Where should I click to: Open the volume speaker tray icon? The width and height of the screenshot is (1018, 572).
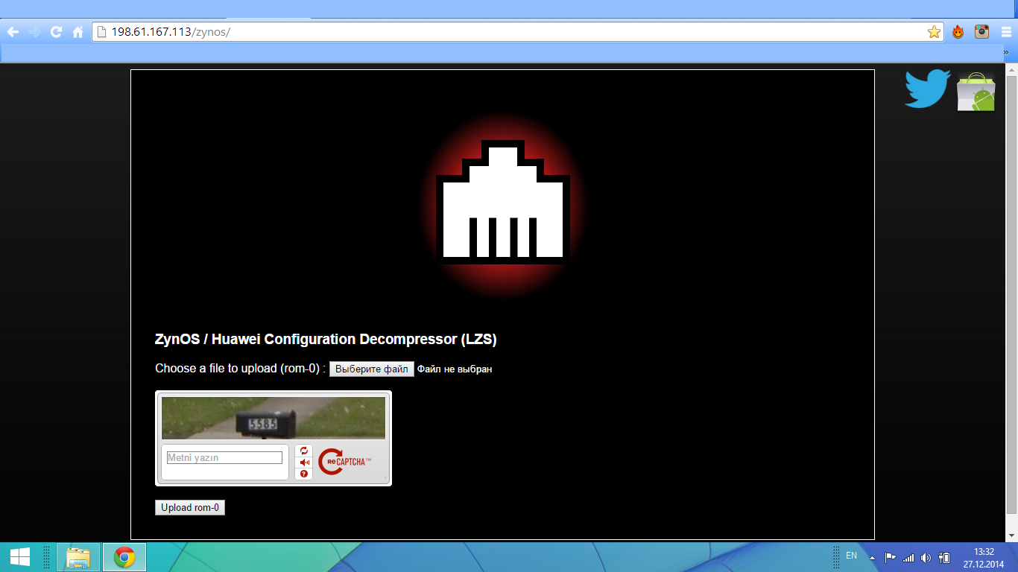tap(926, 557)
